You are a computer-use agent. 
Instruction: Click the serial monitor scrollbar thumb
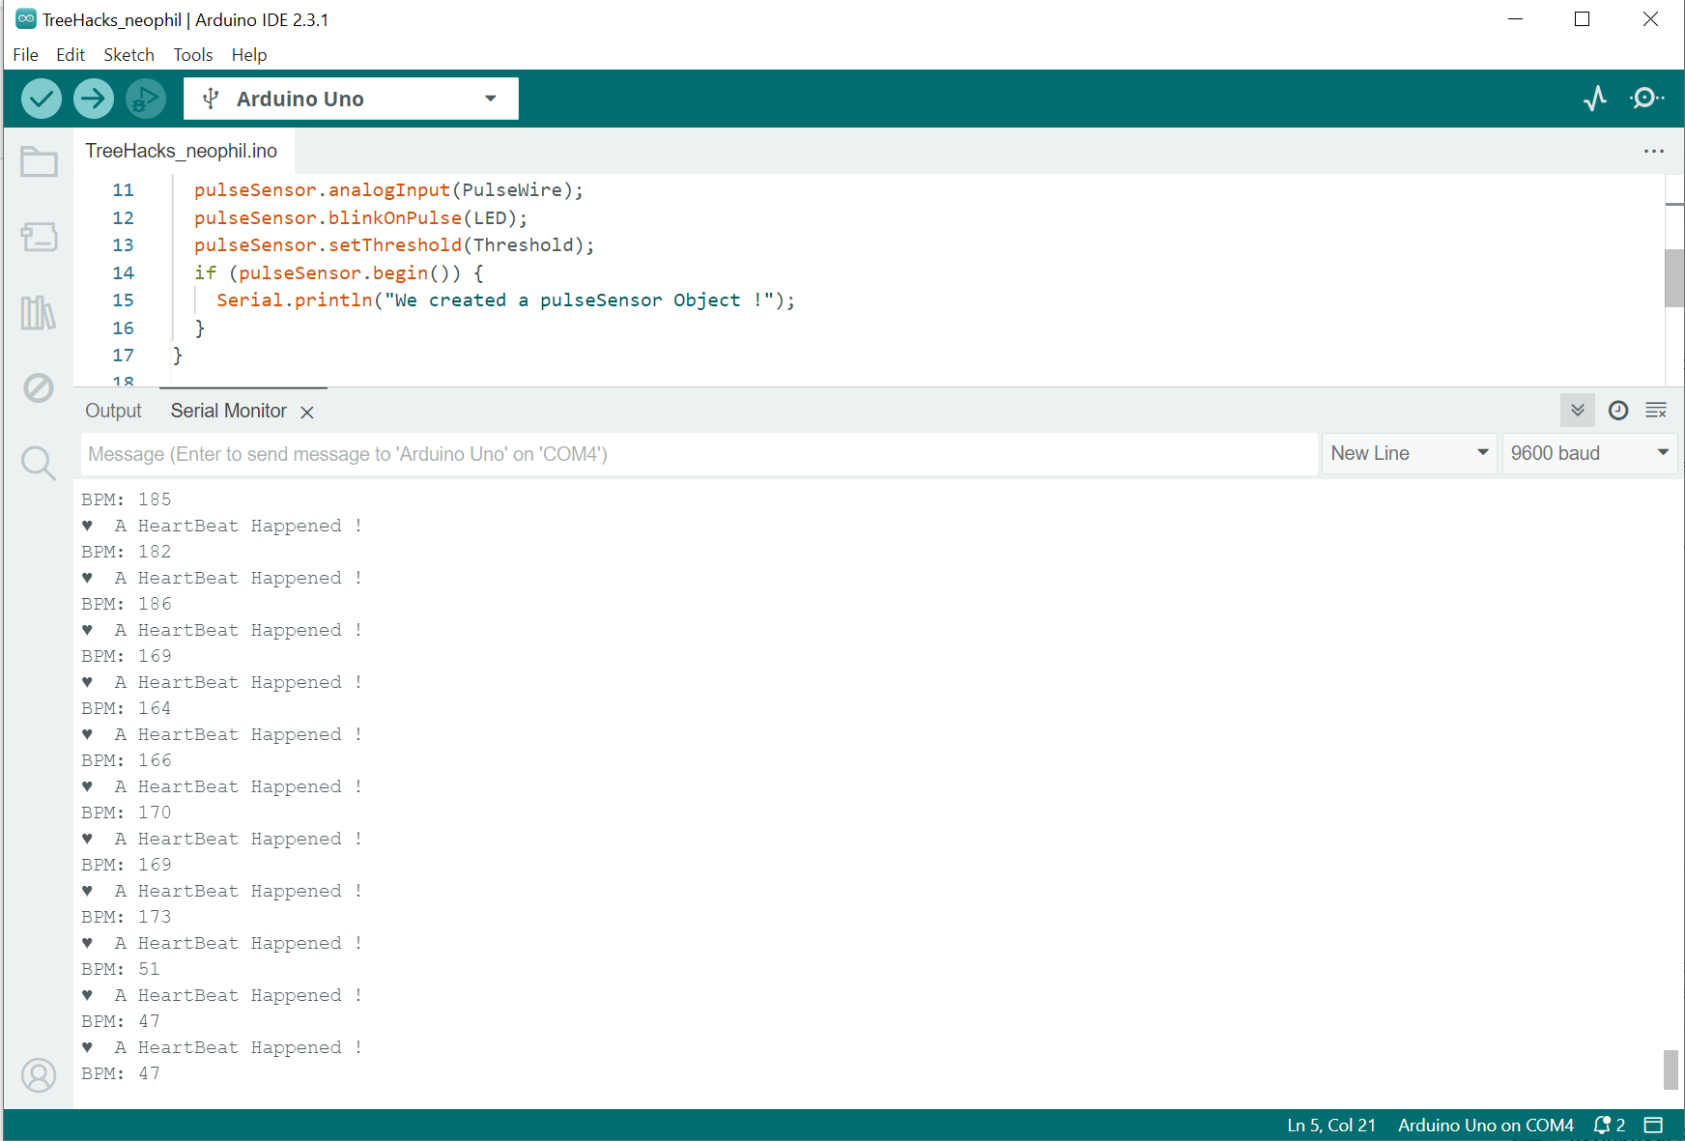1671,1070
